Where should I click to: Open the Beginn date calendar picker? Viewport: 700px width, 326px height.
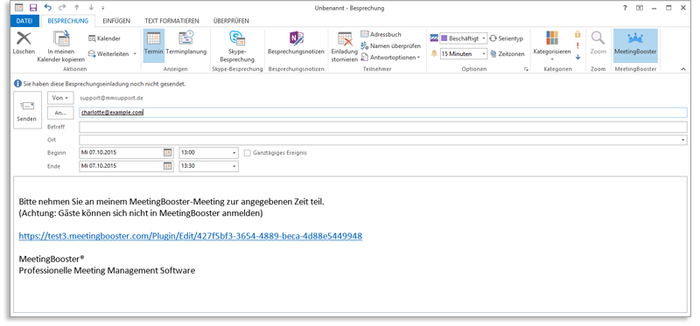coord(167,153)
